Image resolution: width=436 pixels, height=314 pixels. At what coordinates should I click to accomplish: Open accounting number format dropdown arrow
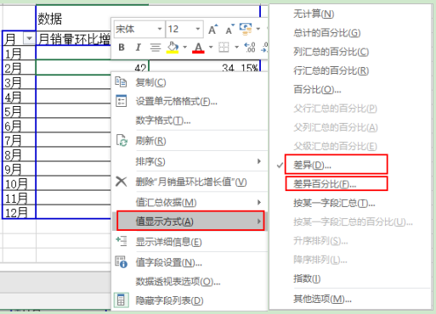coord(258,29)
